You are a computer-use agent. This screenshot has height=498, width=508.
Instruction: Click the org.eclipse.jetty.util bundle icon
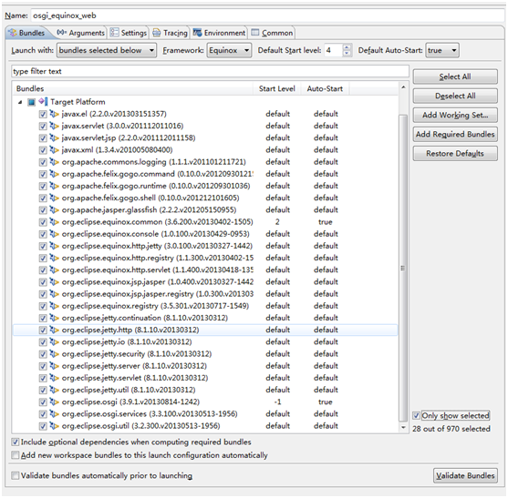54,390
